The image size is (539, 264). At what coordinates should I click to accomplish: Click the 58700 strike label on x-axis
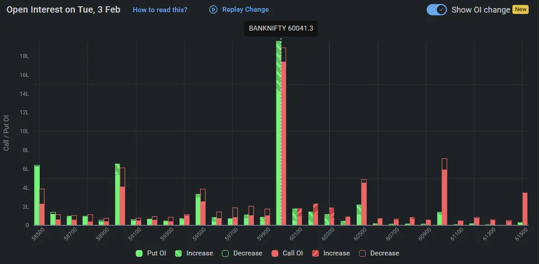click(x=70, y=234)
